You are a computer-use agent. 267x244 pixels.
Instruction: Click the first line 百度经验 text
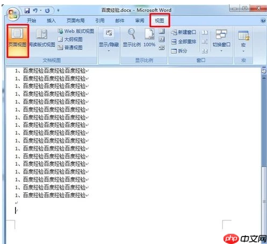coord(54,71)
